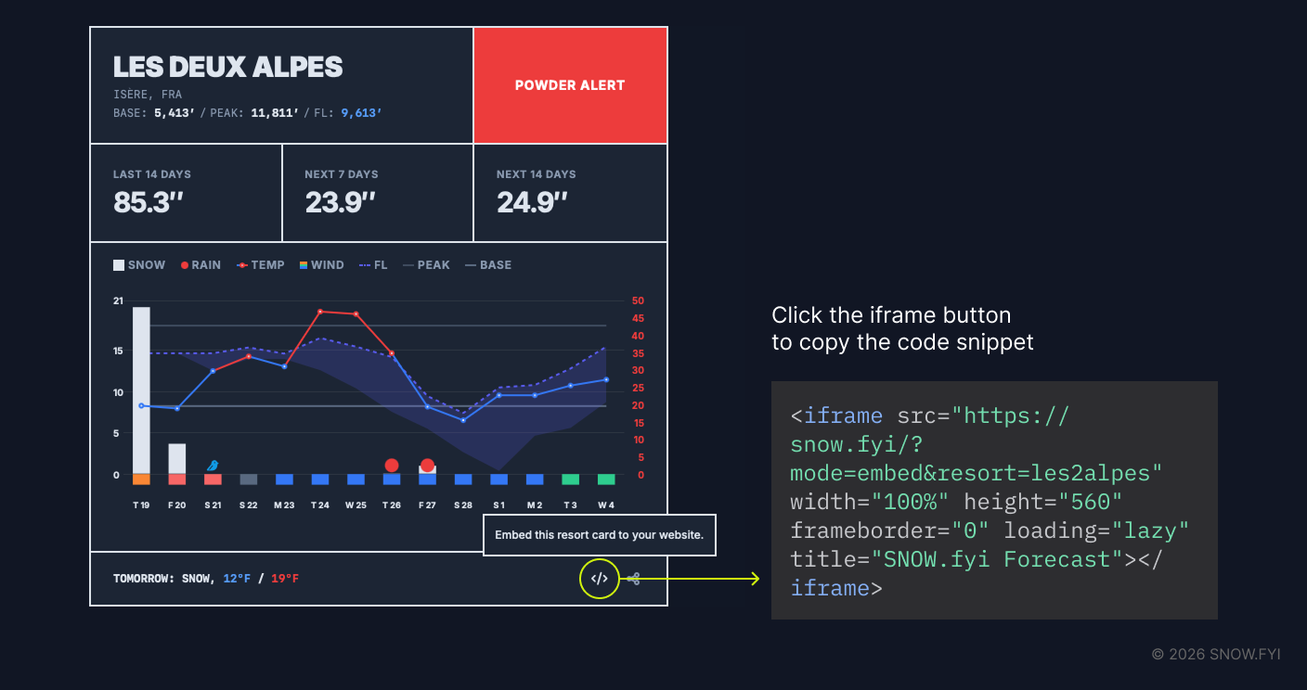Click the red rain dot on F 27
This screenshot has width=1307, height=690.
pyautogui.click(x=427, y=465)
